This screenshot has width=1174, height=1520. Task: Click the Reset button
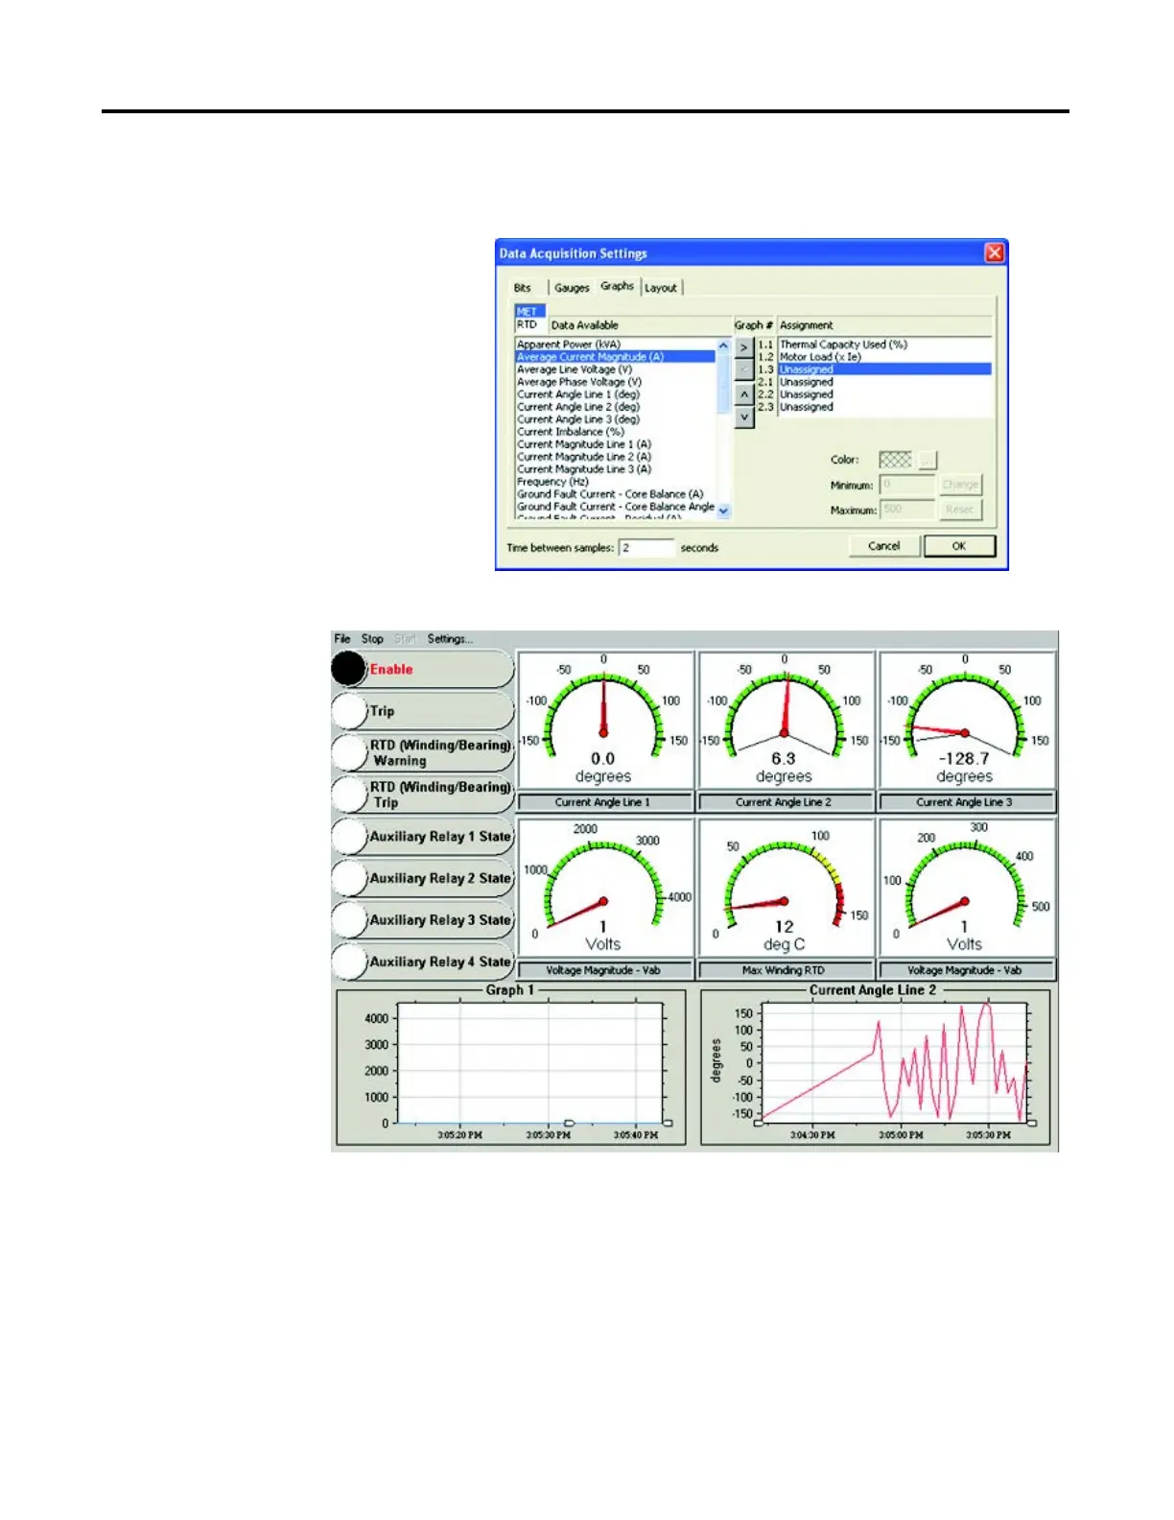coord(960,510)
